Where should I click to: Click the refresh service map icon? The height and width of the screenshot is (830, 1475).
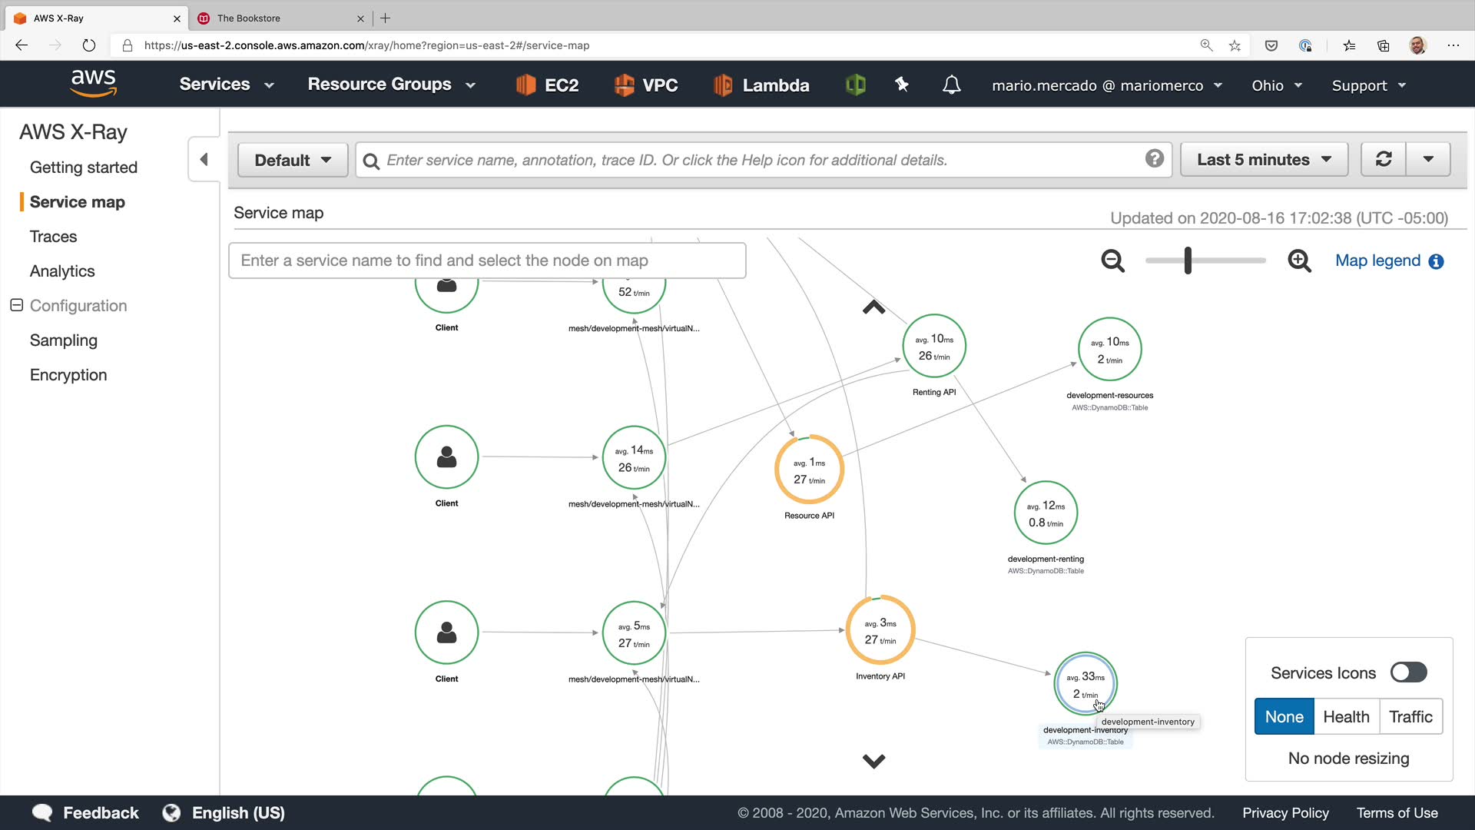pos(1384,159)
